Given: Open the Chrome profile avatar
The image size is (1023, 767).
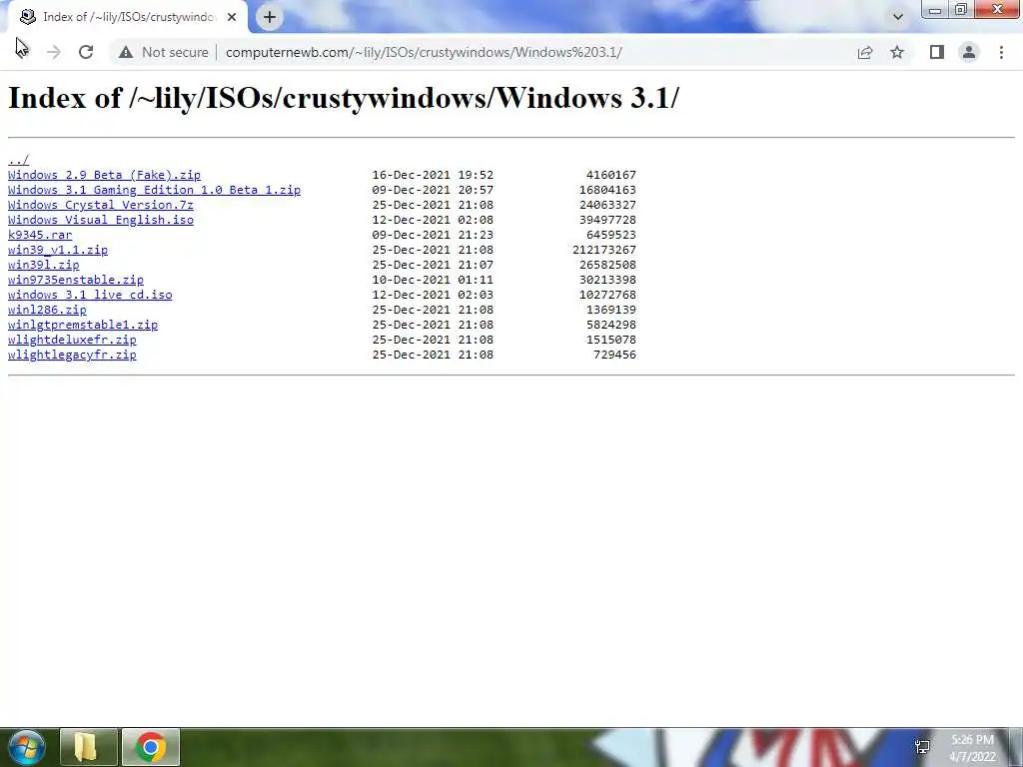Looking at the screenshot, I should coord(969,52).
